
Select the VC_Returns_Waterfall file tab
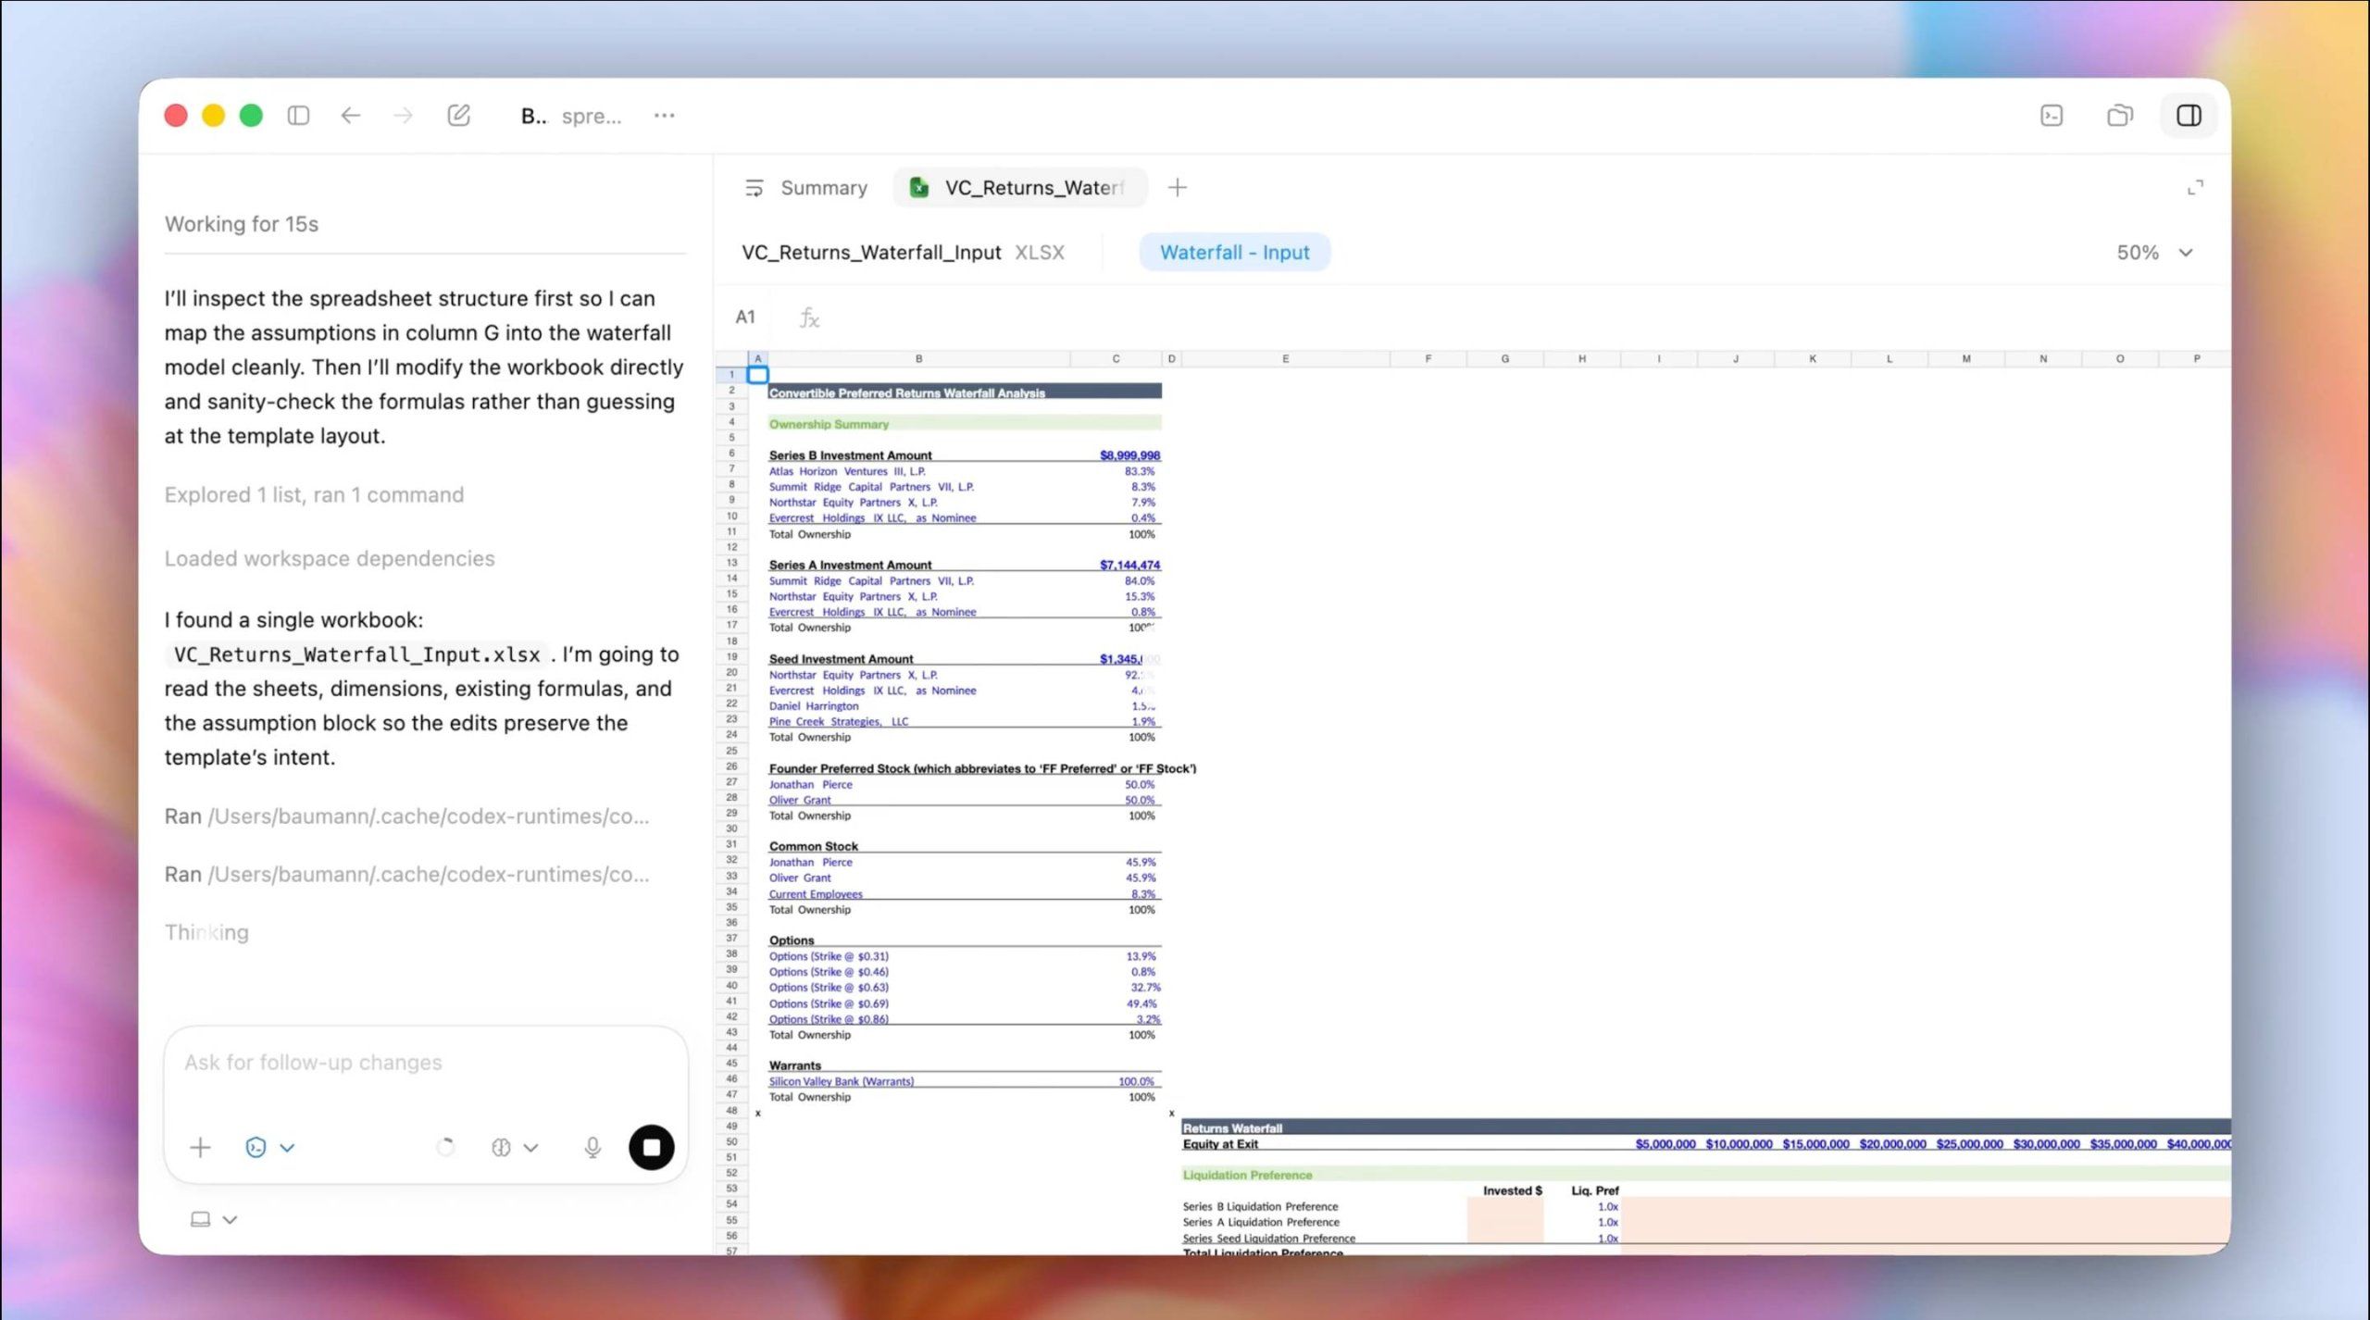click(x=1019, y=188)
